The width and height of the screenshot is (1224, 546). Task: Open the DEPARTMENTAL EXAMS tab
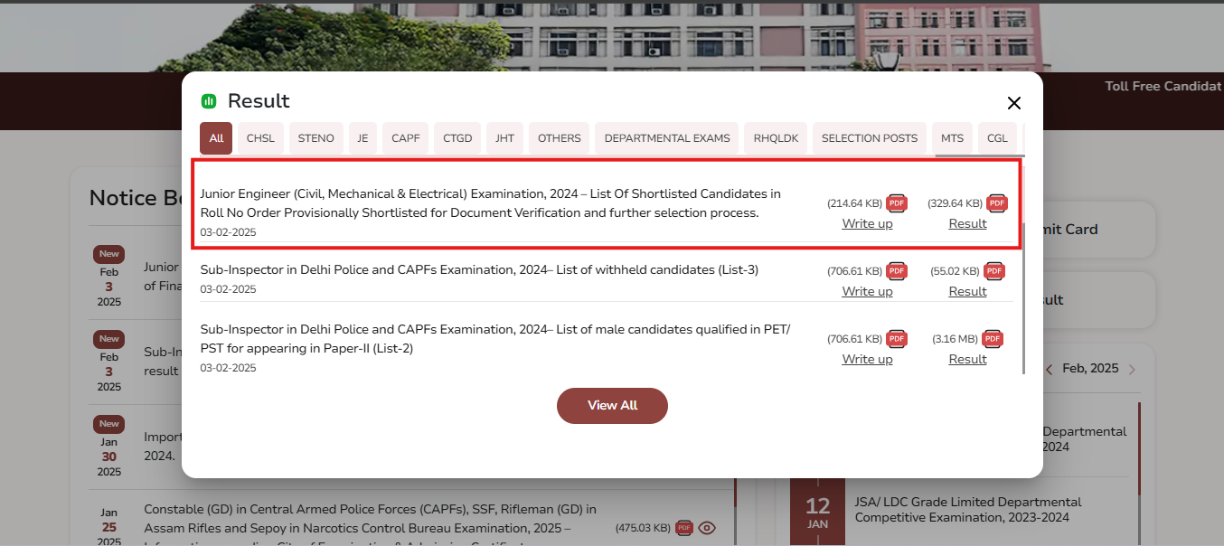click(x=666, y=137)
